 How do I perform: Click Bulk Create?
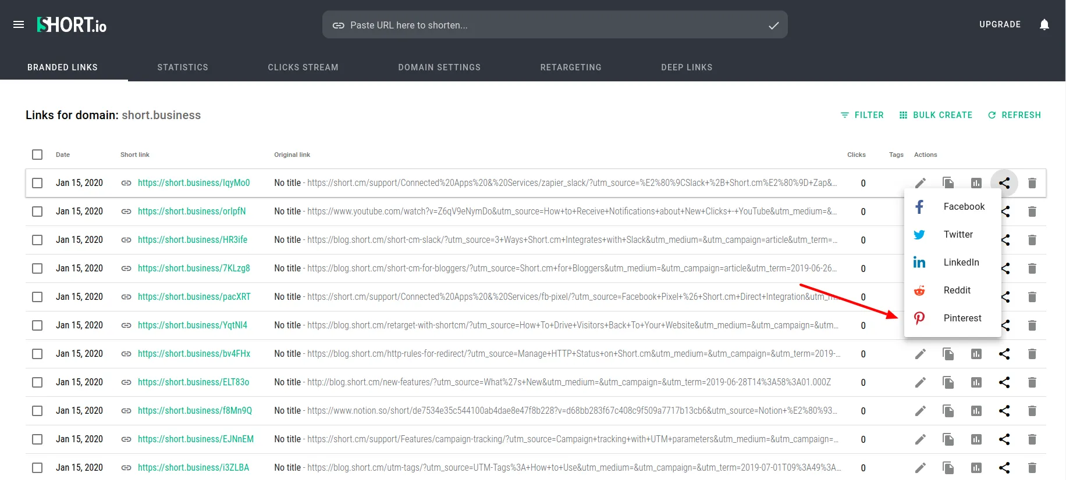[x=936, y=115]
